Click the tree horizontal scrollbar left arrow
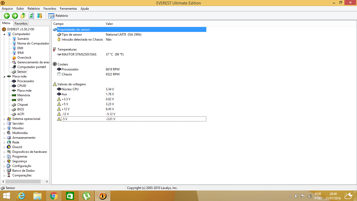Viewport: 357px width, 201px height. [3, 181]
